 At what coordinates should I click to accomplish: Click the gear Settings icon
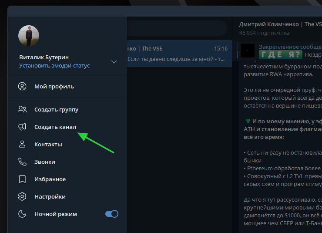(22, 196)
